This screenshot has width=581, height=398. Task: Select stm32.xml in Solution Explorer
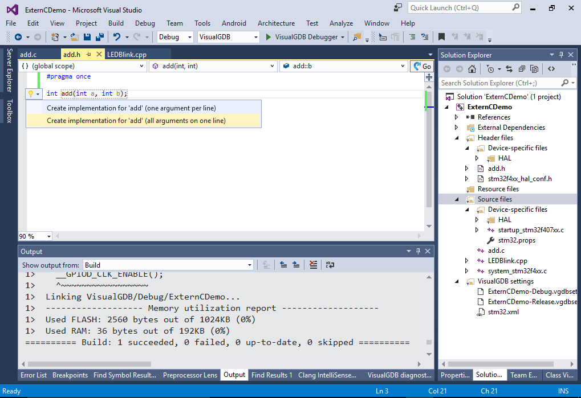(503, 312)
